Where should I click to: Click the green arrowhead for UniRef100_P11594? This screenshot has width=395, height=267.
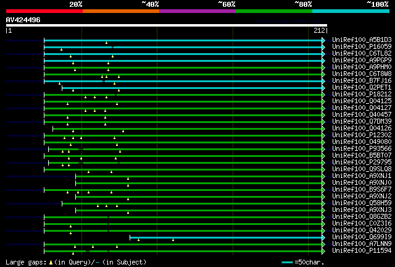pos(323,252)
